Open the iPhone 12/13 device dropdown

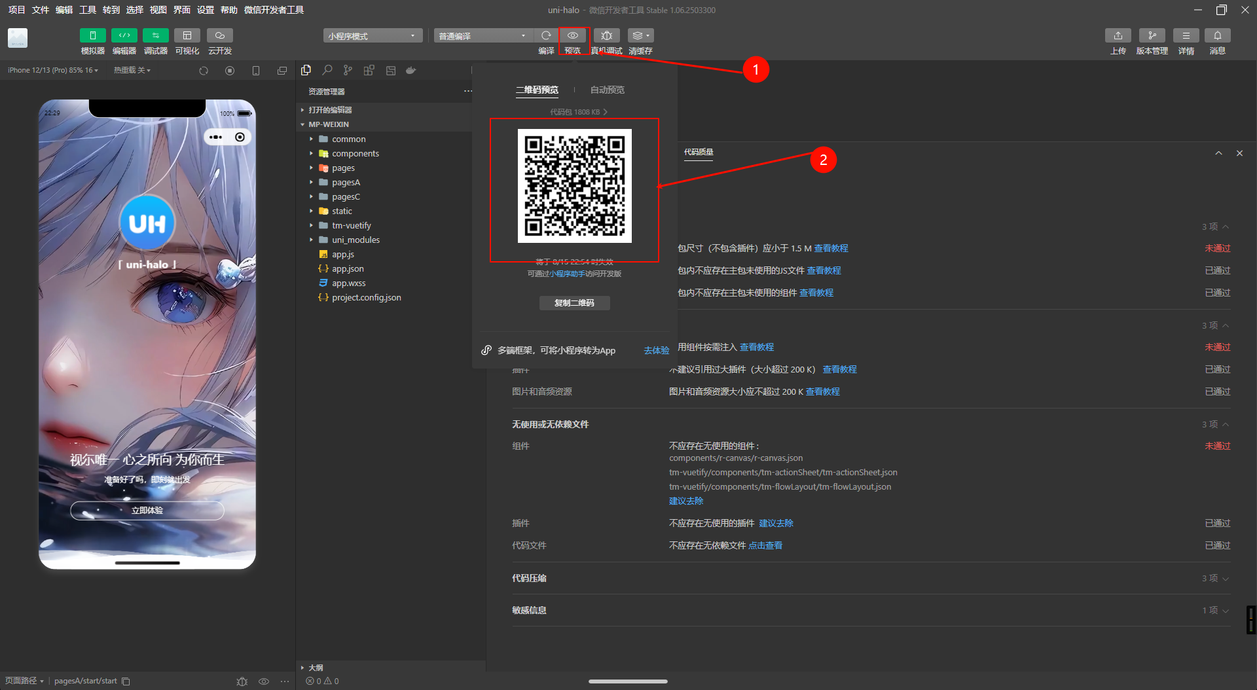[52, 70]
